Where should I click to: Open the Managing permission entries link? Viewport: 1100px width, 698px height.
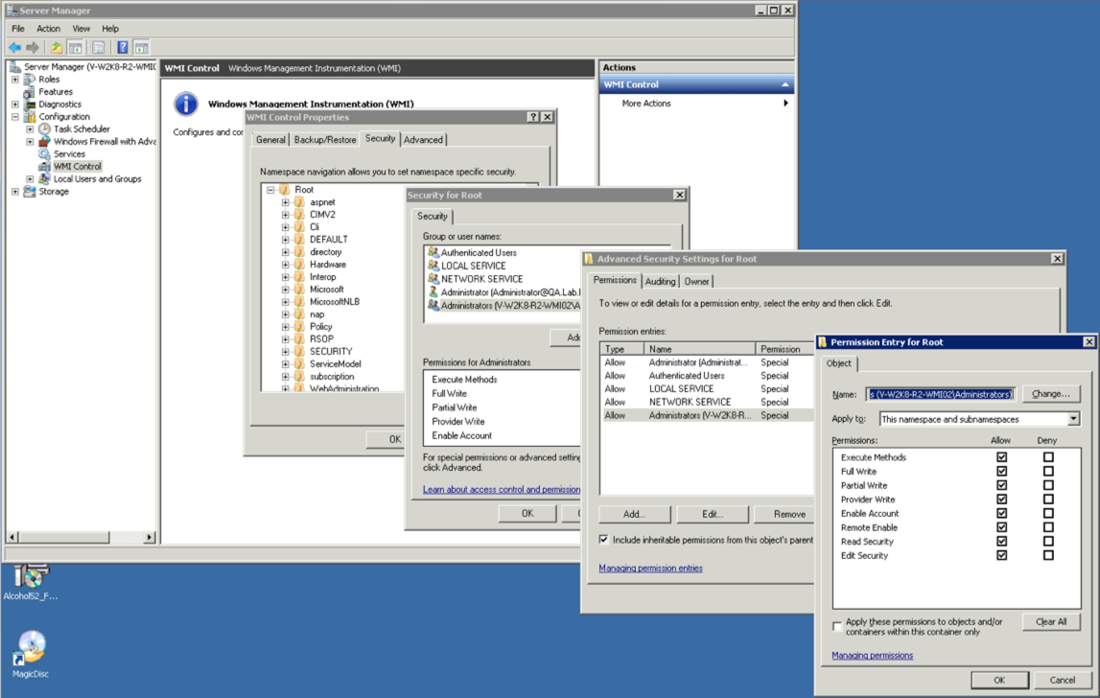[x=650, y=569]
